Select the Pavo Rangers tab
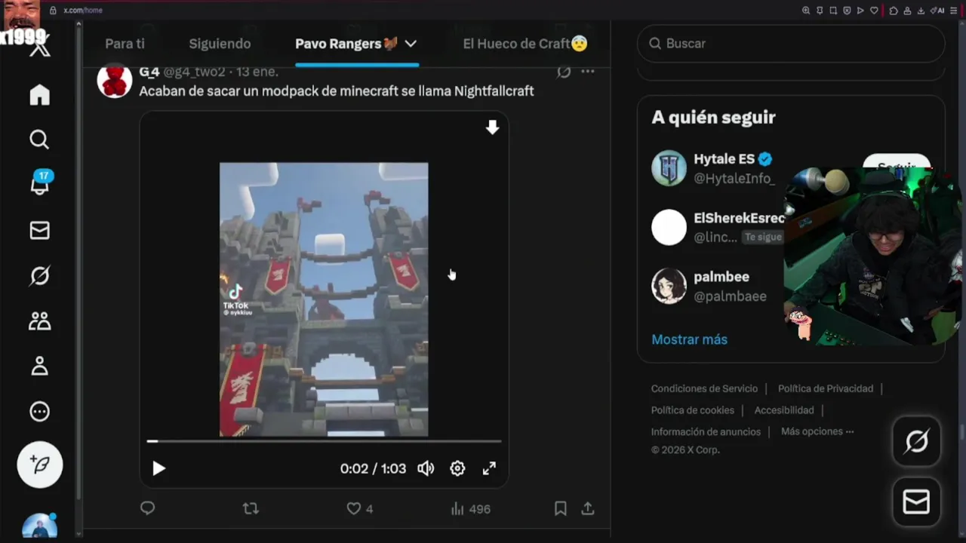Image resolution: width=966 pixels, height=543 pixels. click(346, 44)
